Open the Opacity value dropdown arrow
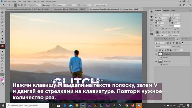 click(182, 46)
